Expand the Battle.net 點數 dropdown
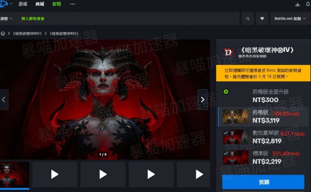This screenshot has height=192, width=311. 290,18
